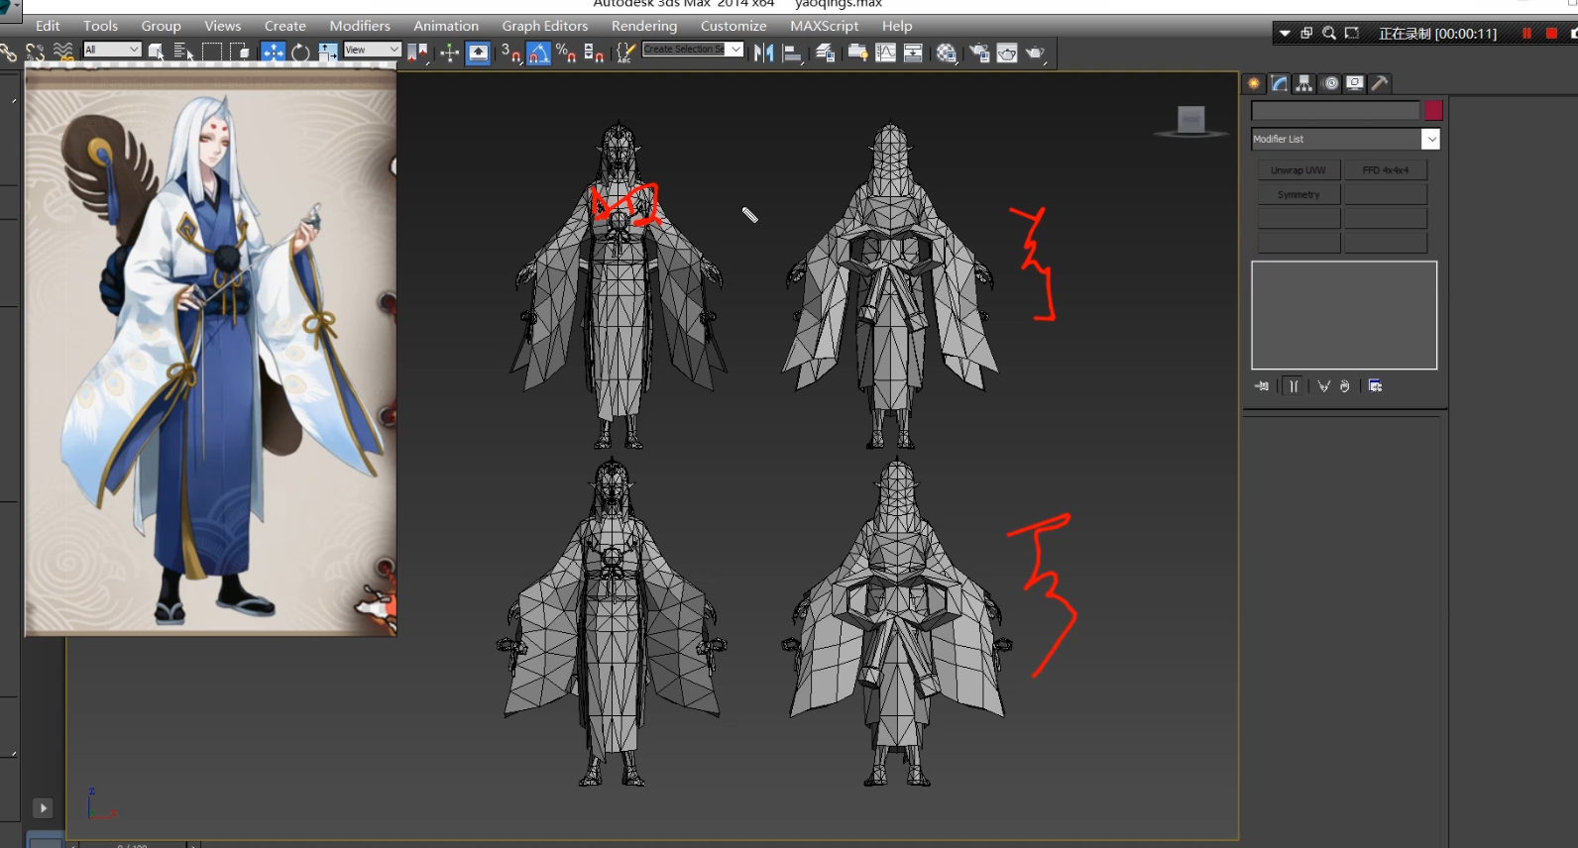The image size is (1578, 848).
Task: Open the Layer Manager icon
Action: click(825, 53)
